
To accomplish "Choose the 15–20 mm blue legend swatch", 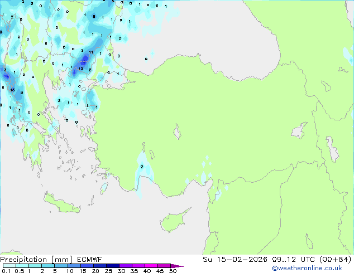I will point(87,266).
